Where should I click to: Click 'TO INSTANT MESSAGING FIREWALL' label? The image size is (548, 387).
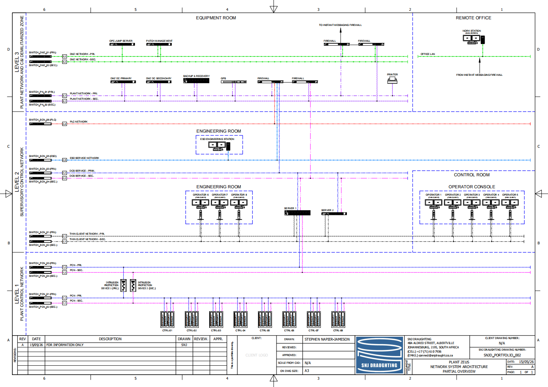340,25
